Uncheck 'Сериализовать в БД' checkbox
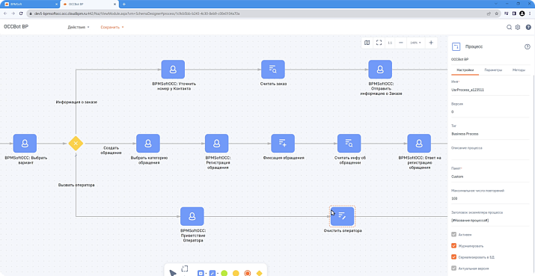 453,257
